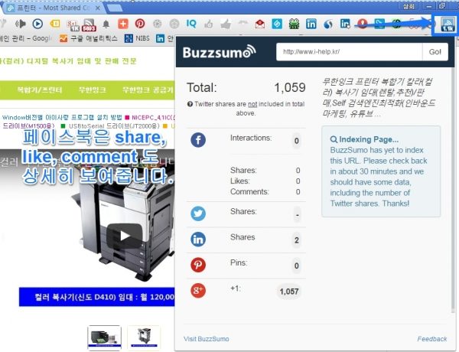
Task: Click the speaker sound extension icon
Action: click(x=21, y=24)
